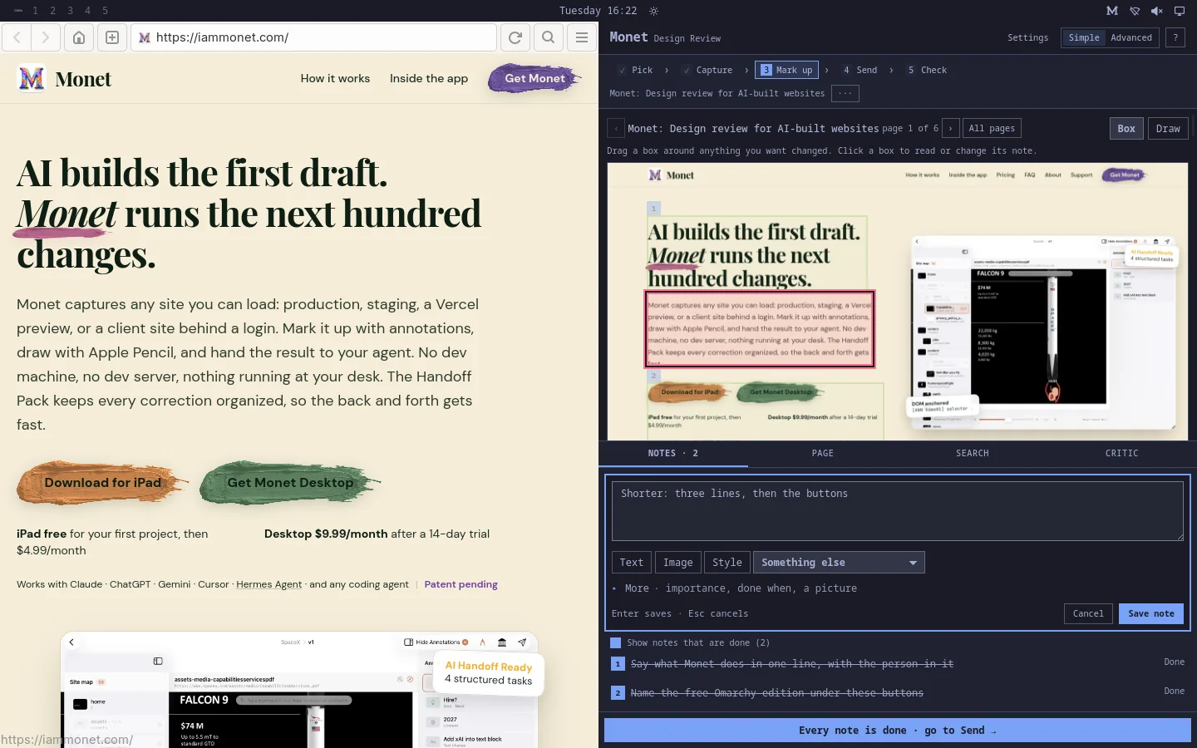Open the Something else dropdown
The height and width of the screenshot is (748, 1197).
[839, 563]
